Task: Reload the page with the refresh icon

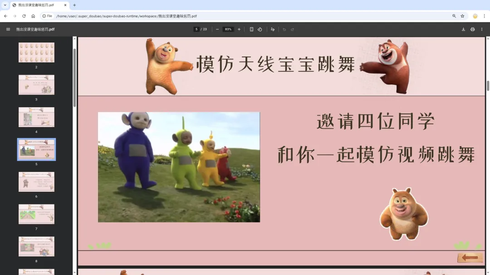Action: (x=24, y=16)
